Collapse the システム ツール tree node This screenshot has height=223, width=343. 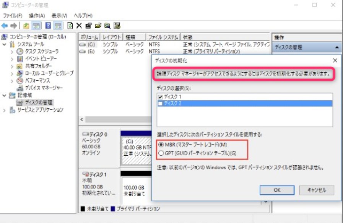pyautogui.click(x=5, y=44)
